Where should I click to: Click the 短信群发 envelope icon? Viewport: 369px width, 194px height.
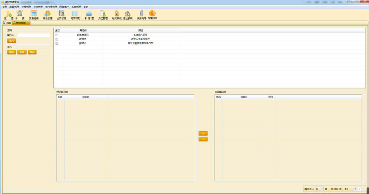pyautogui.click(x=75, y=14)
